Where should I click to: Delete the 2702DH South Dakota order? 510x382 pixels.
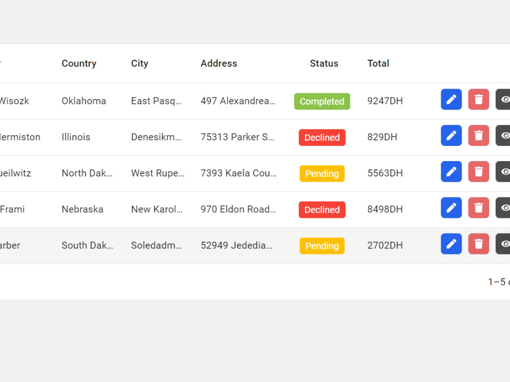478,244
